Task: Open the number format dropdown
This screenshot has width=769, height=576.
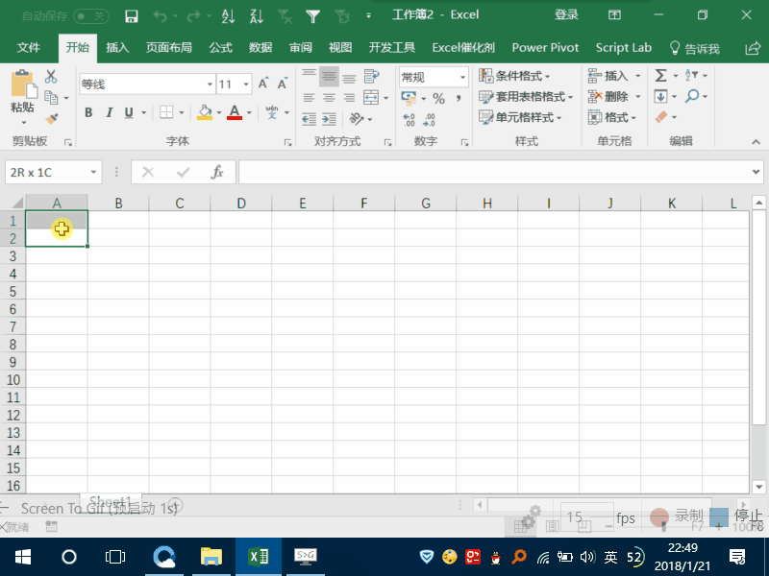Action: [x=462, y=77]
